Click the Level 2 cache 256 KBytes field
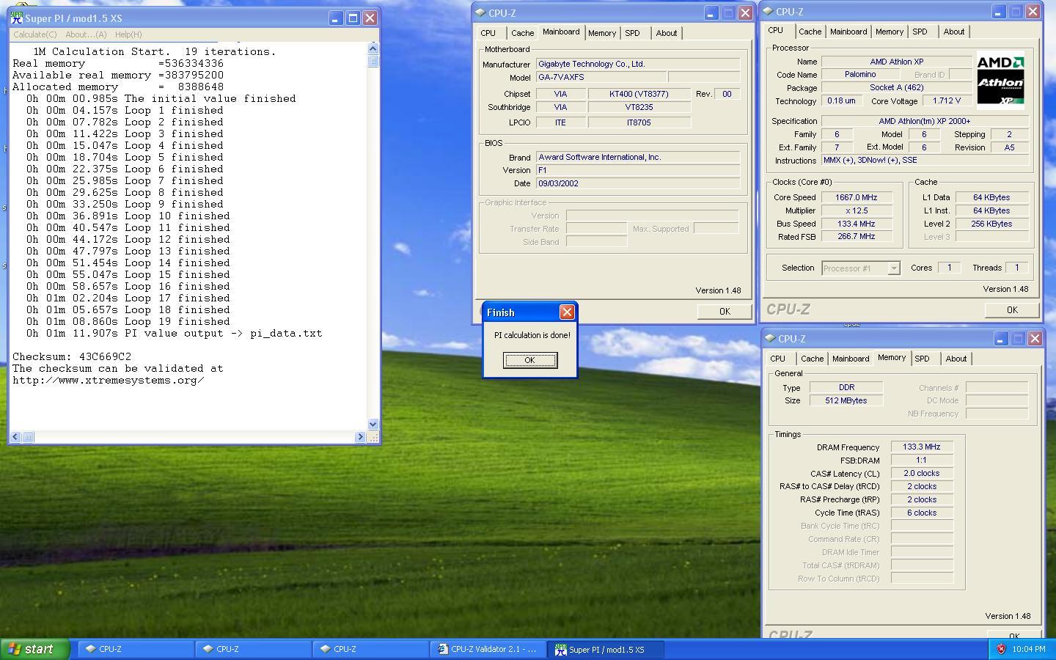Screen dimensions: 1056x660 (992, 224)
